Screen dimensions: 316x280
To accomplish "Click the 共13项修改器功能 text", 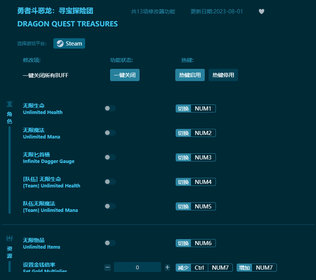I will click(x=153, y=11).
